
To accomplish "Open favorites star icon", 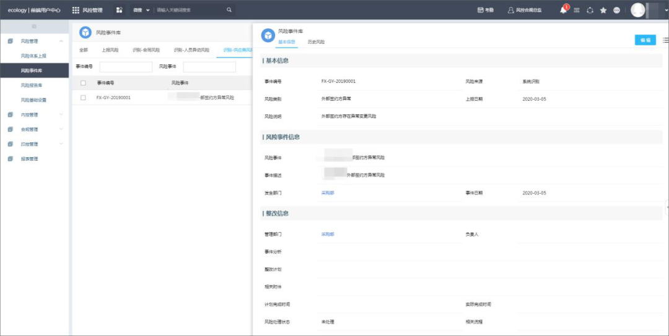I will point(603,11).
